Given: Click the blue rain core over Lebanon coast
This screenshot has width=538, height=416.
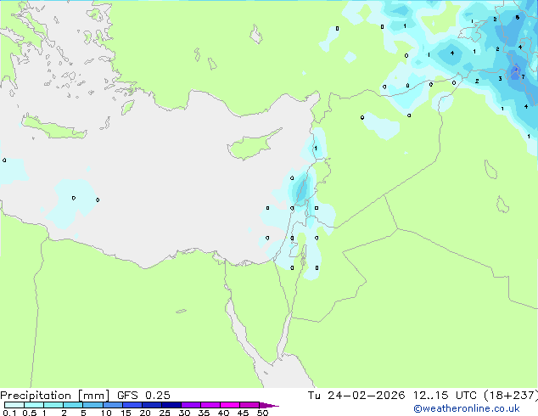Looking at the screenshot, I should tap(301, 188).
